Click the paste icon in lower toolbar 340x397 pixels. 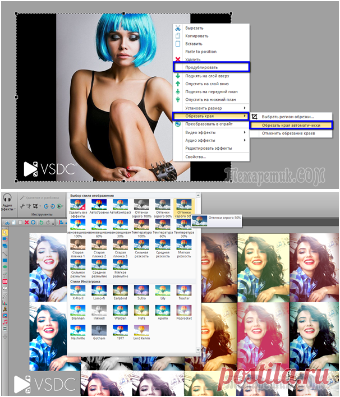pos(20,222)
